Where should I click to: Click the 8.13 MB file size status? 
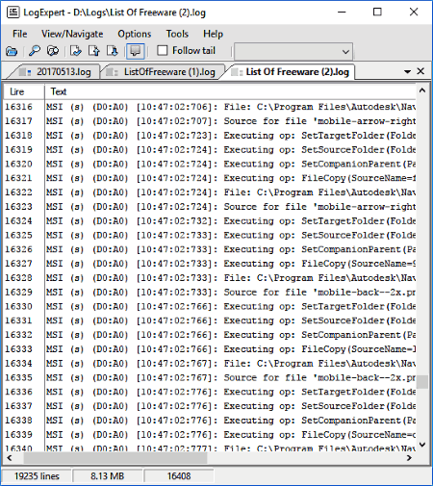(107, 475)
